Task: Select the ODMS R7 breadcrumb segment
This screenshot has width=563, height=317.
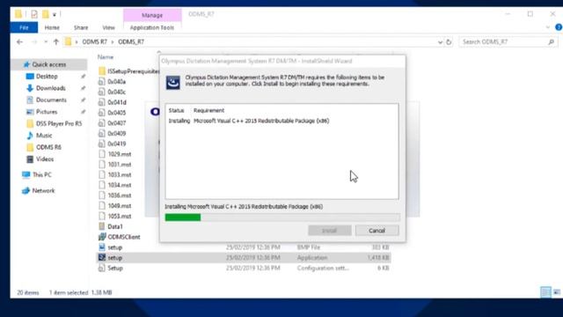Action: (95, 41)
